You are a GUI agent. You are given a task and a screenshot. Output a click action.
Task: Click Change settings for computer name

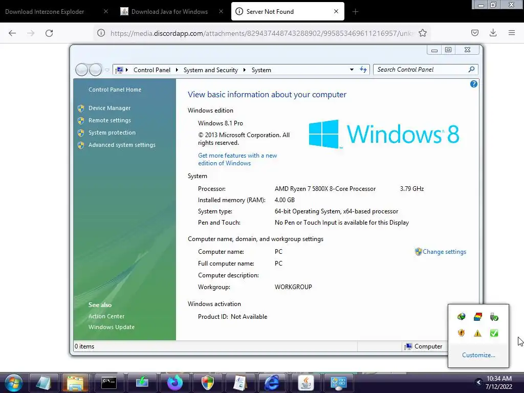pyautogui.click(x=444, y=252)
